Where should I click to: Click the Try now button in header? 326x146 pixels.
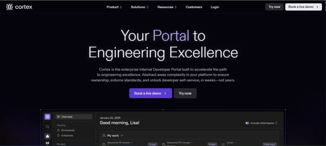[x=274, y=7]
